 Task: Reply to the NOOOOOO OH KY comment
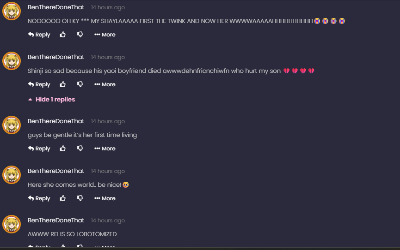39,35
